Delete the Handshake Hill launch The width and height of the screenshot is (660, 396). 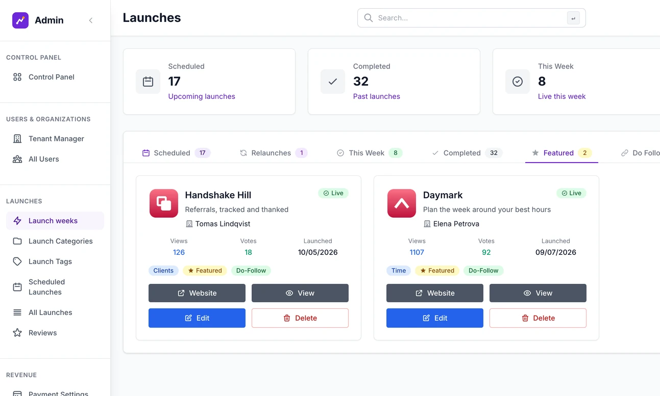click(x=300, y=318)
